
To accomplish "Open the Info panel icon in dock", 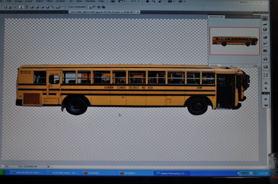I will tap(265, 30).
